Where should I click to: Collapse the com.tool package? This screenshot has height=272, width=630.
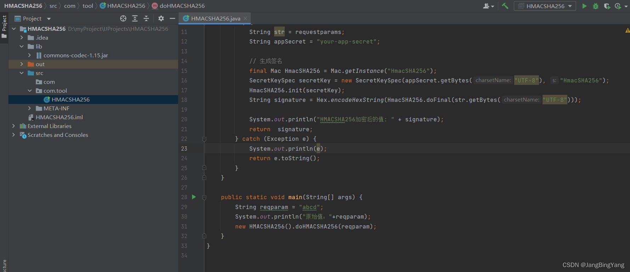coord(29,91)
